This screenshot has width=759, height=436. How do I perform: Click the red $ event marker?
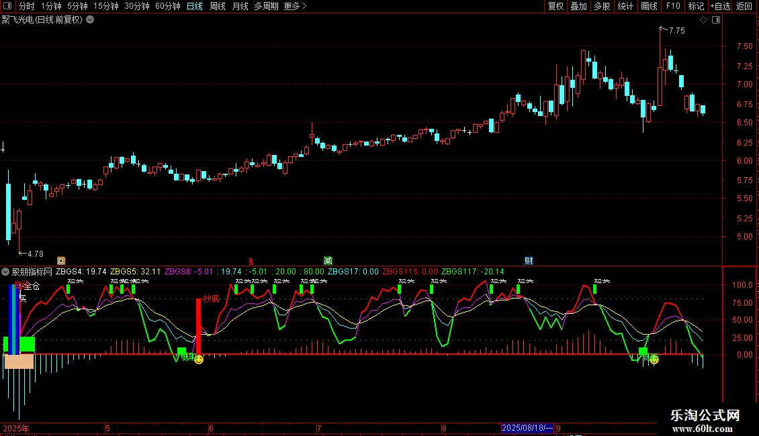tap(251, 261)
